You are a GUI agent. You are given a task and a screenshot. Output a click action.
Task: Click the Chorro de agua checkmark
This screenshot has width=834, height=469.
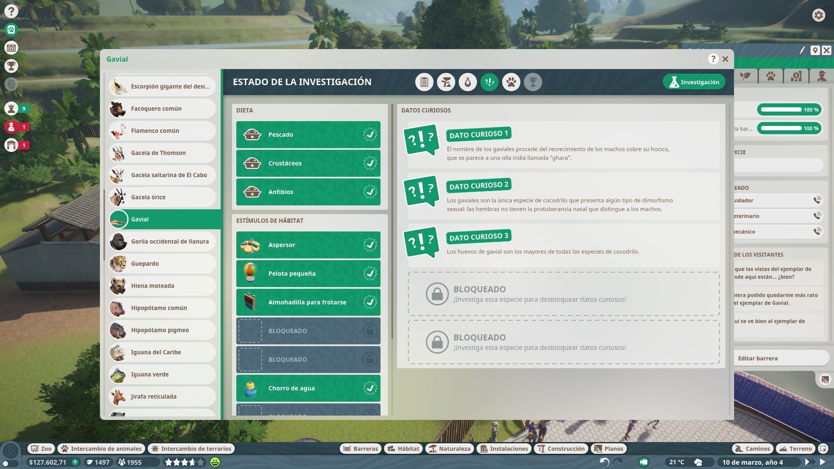click(370, 388)
